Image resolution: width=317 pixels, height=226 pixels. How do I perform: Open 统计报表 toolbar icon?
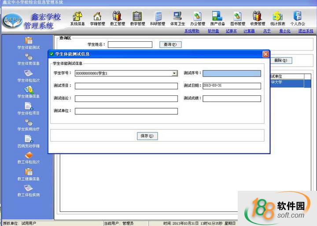(x=277, y=18)
